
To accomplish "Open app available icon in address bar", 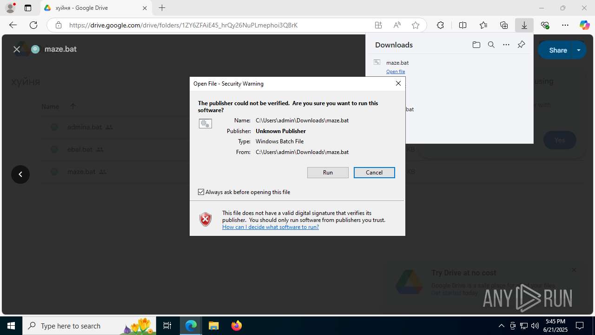I will 378,25.
